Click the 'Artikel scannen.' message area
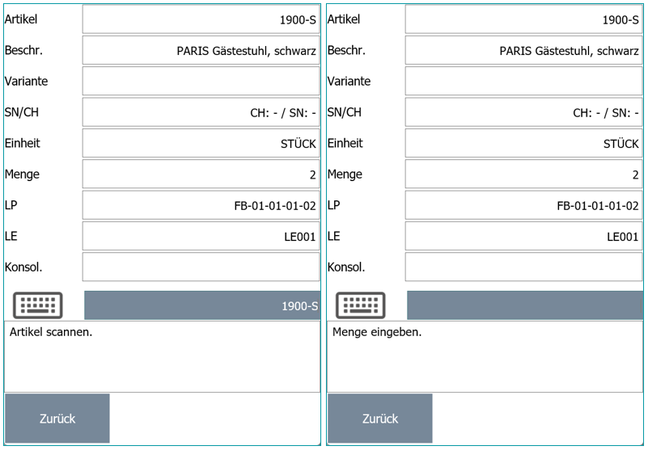The image size is (648, 450). pyautogui.click(x=162, y=355)
